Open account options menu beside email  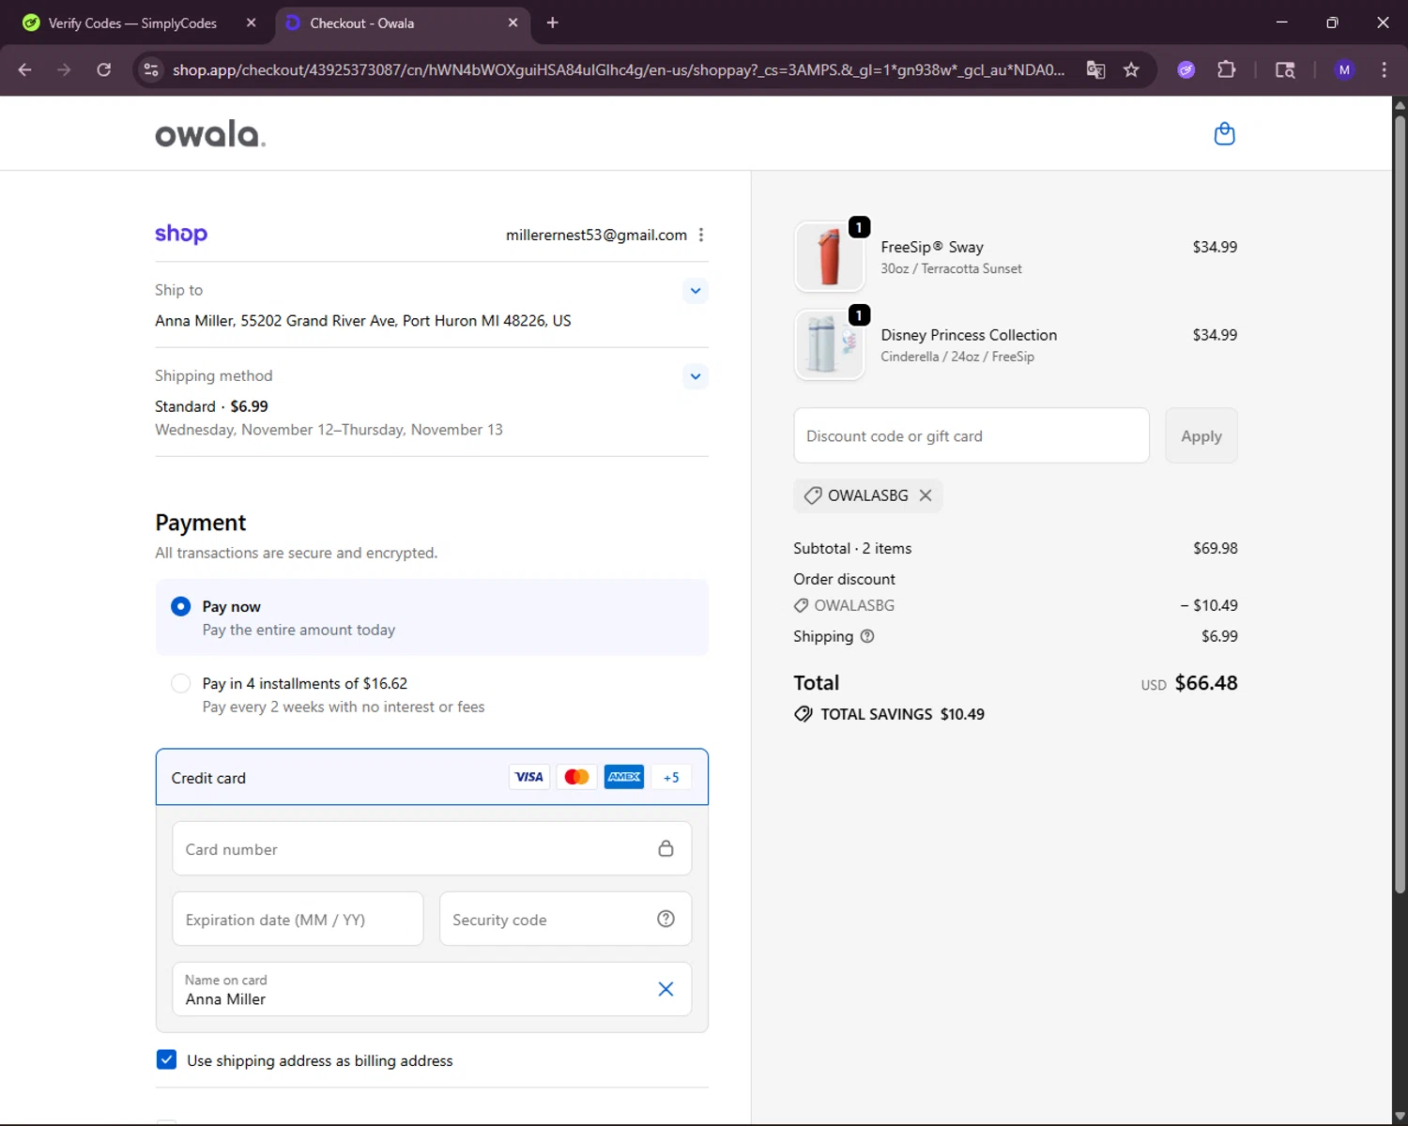[701, 236]
